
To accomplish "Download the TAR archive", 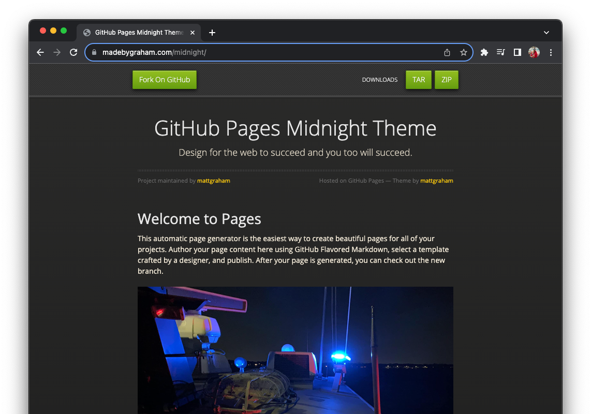I will [x=418, y=80].
